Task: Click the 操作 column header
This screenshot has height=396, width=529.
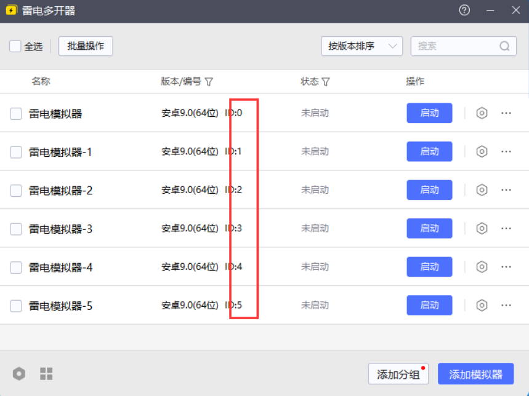Action: 415,82
